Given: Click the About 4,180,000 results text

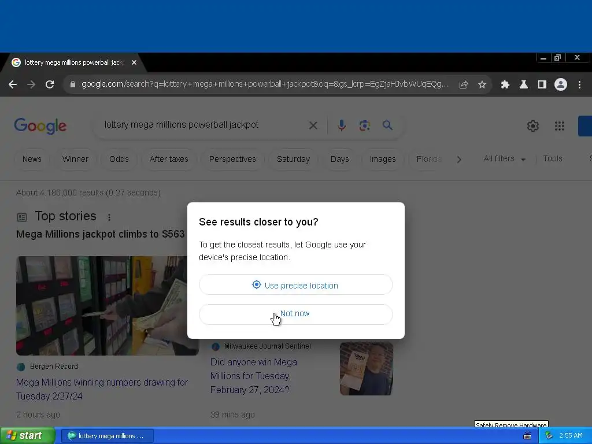Looking at the screenshot, I should (x=88, y=193).
